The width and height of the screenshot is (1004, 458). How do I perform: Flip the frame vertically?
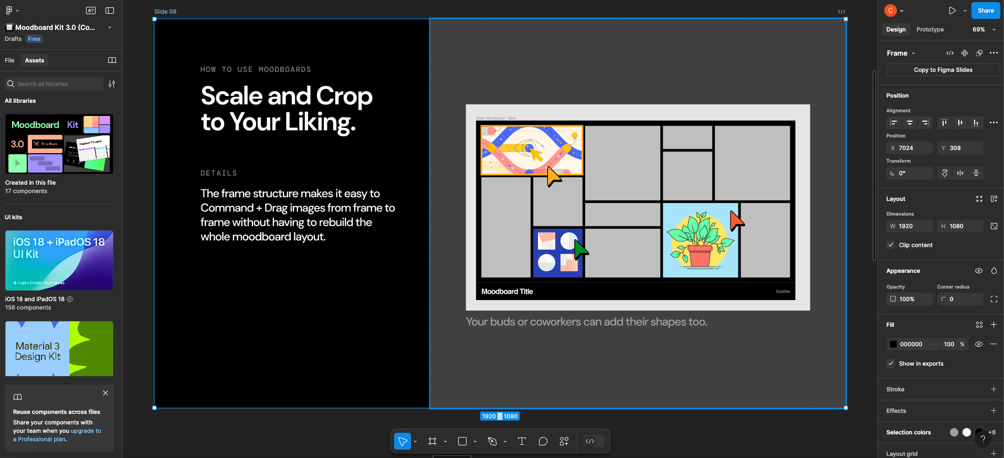pyautogui.click(x=976, y=173)
